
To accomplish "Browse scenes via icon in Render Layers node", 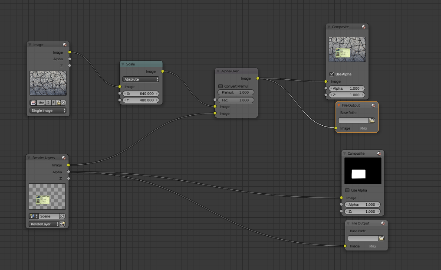I will point(33,216).
